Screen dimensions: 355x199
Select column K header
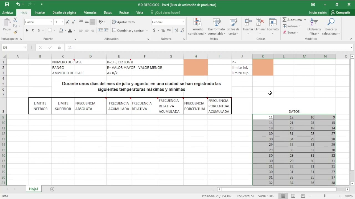263,56
